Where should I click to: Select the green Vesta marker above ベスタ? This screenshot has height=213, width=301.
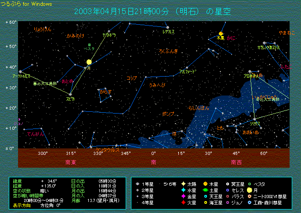[x=89, y=45]
